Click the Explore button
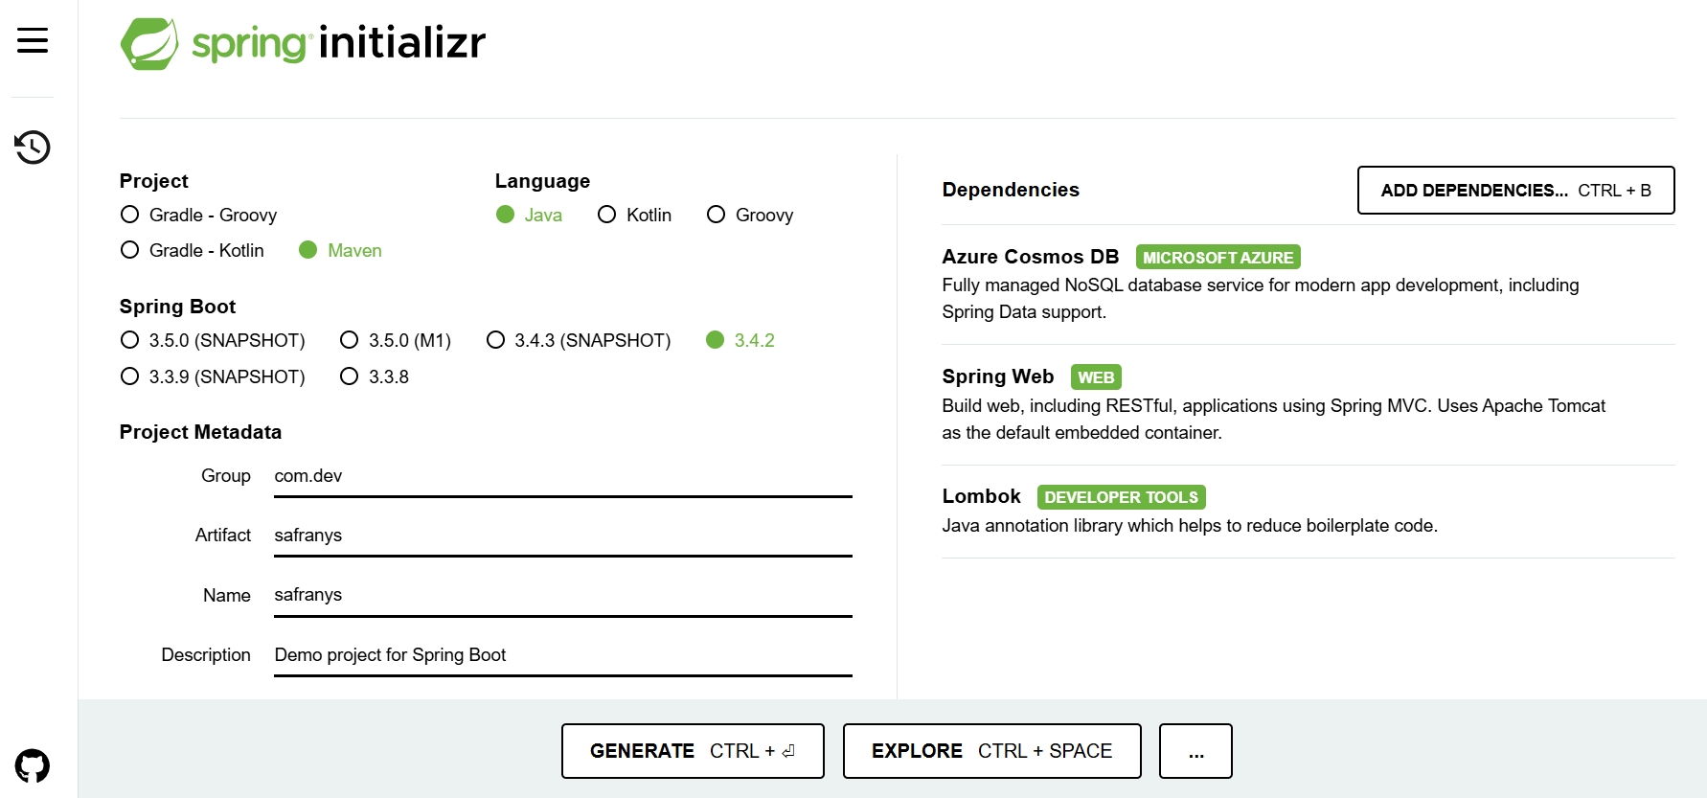 [992, 751]
